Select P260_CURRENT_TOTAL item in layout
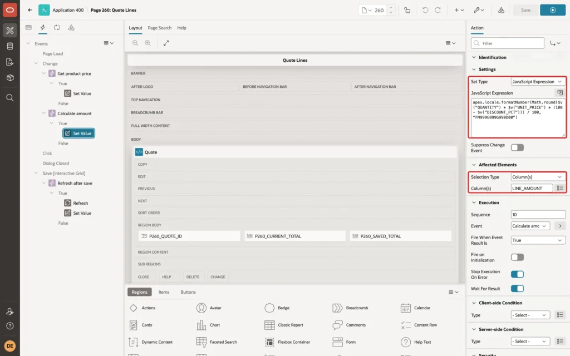The image size is (570, 356). click(295, 236)
